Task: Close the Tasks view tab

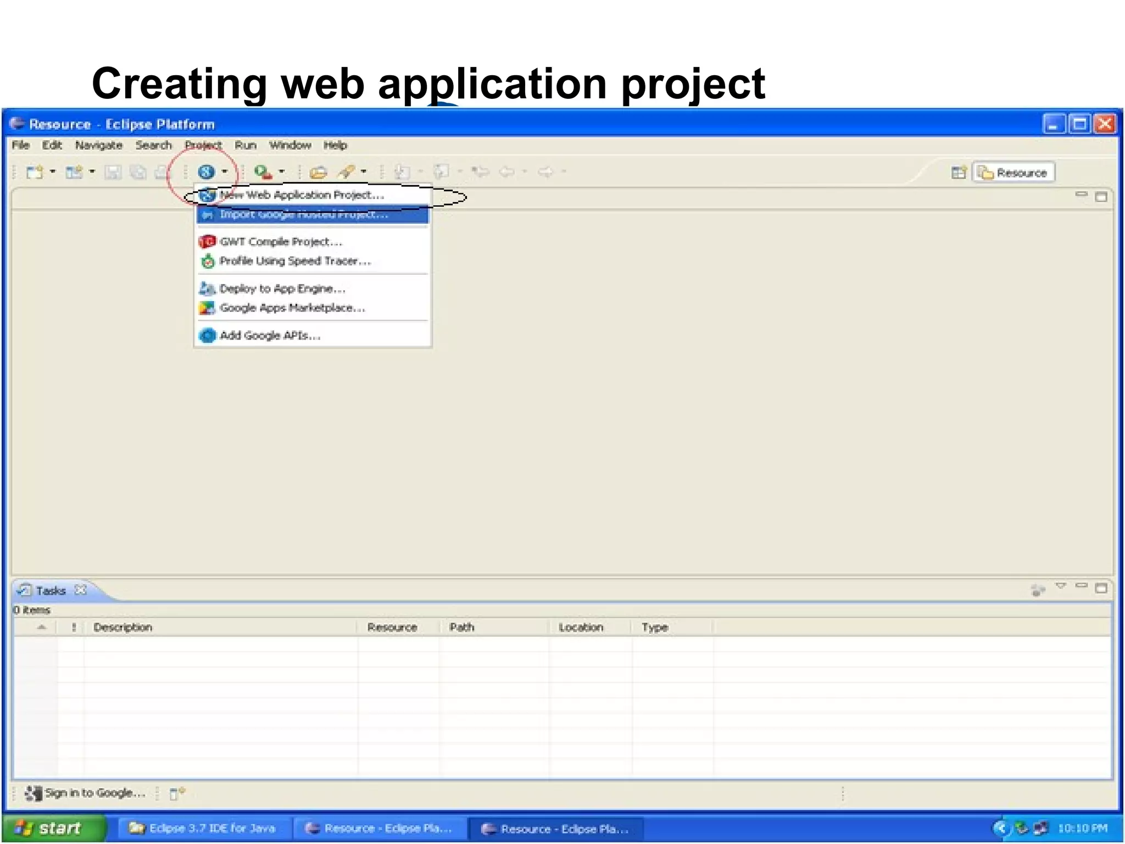Action: (81, 590)
